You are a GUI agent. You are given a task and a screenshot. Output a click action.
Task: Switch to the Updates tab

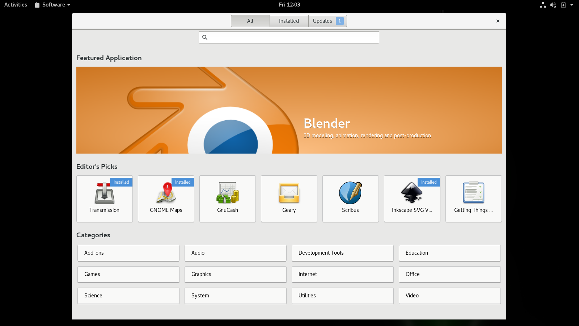tap(327, 21)
